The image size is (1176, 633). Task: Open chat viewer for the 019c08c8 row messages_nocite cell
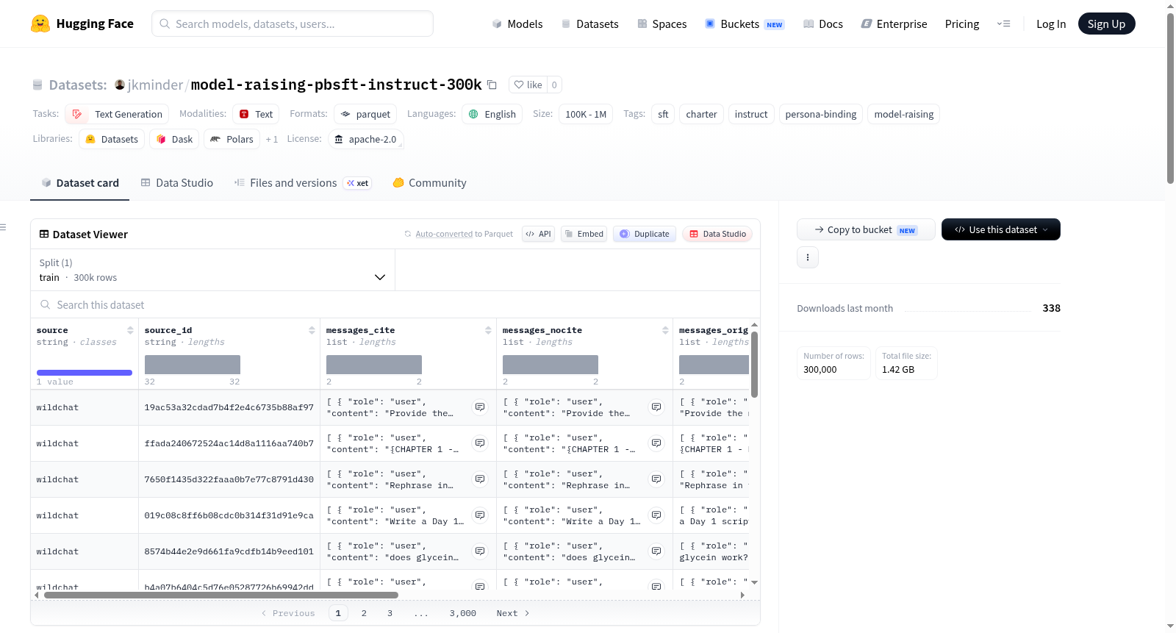click(656, 515)
